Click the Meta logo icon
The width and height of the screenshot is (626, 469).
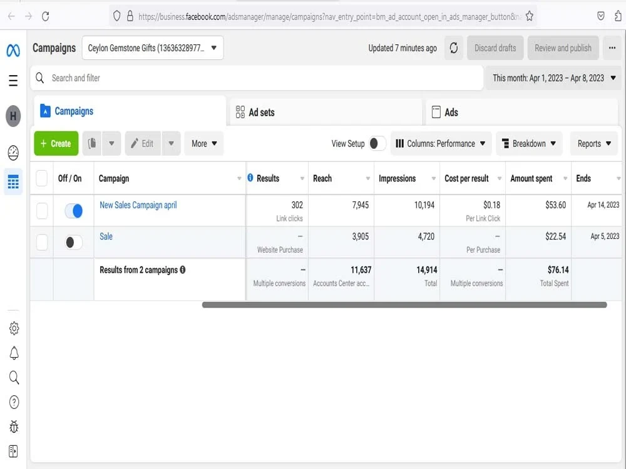13,51
